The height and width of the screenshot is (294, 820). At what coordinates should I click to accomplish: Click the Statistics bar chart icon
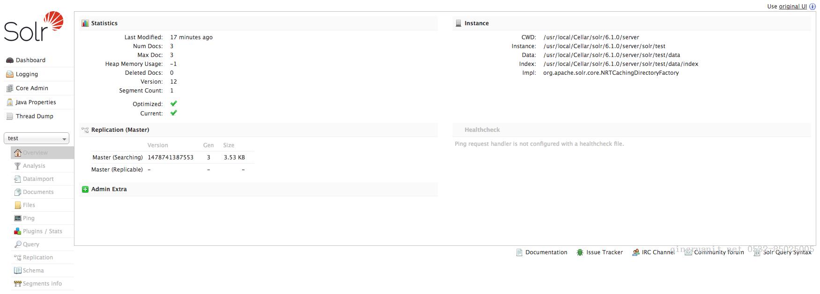85,23
